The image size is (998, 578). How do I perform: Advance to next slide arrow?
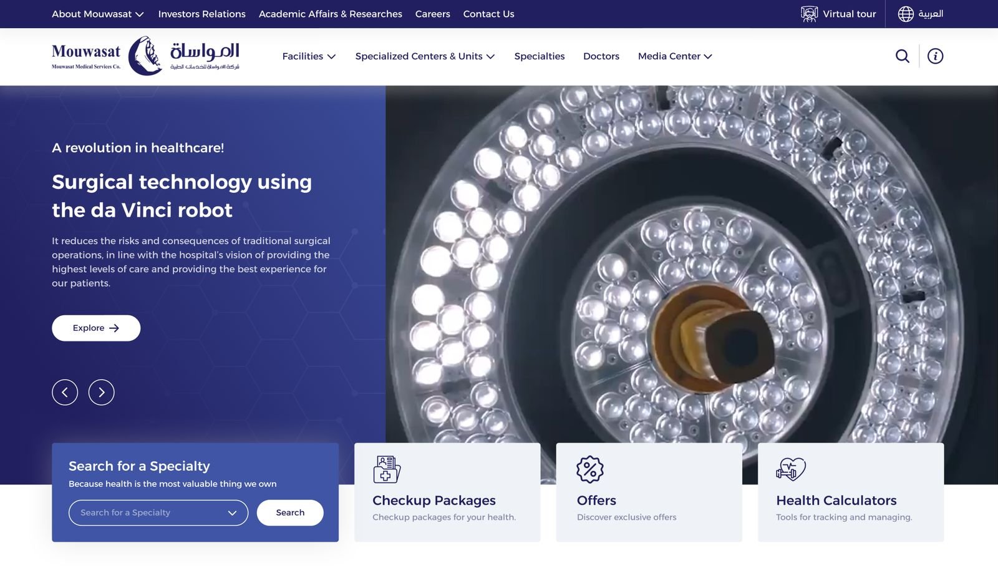(102, 393)
